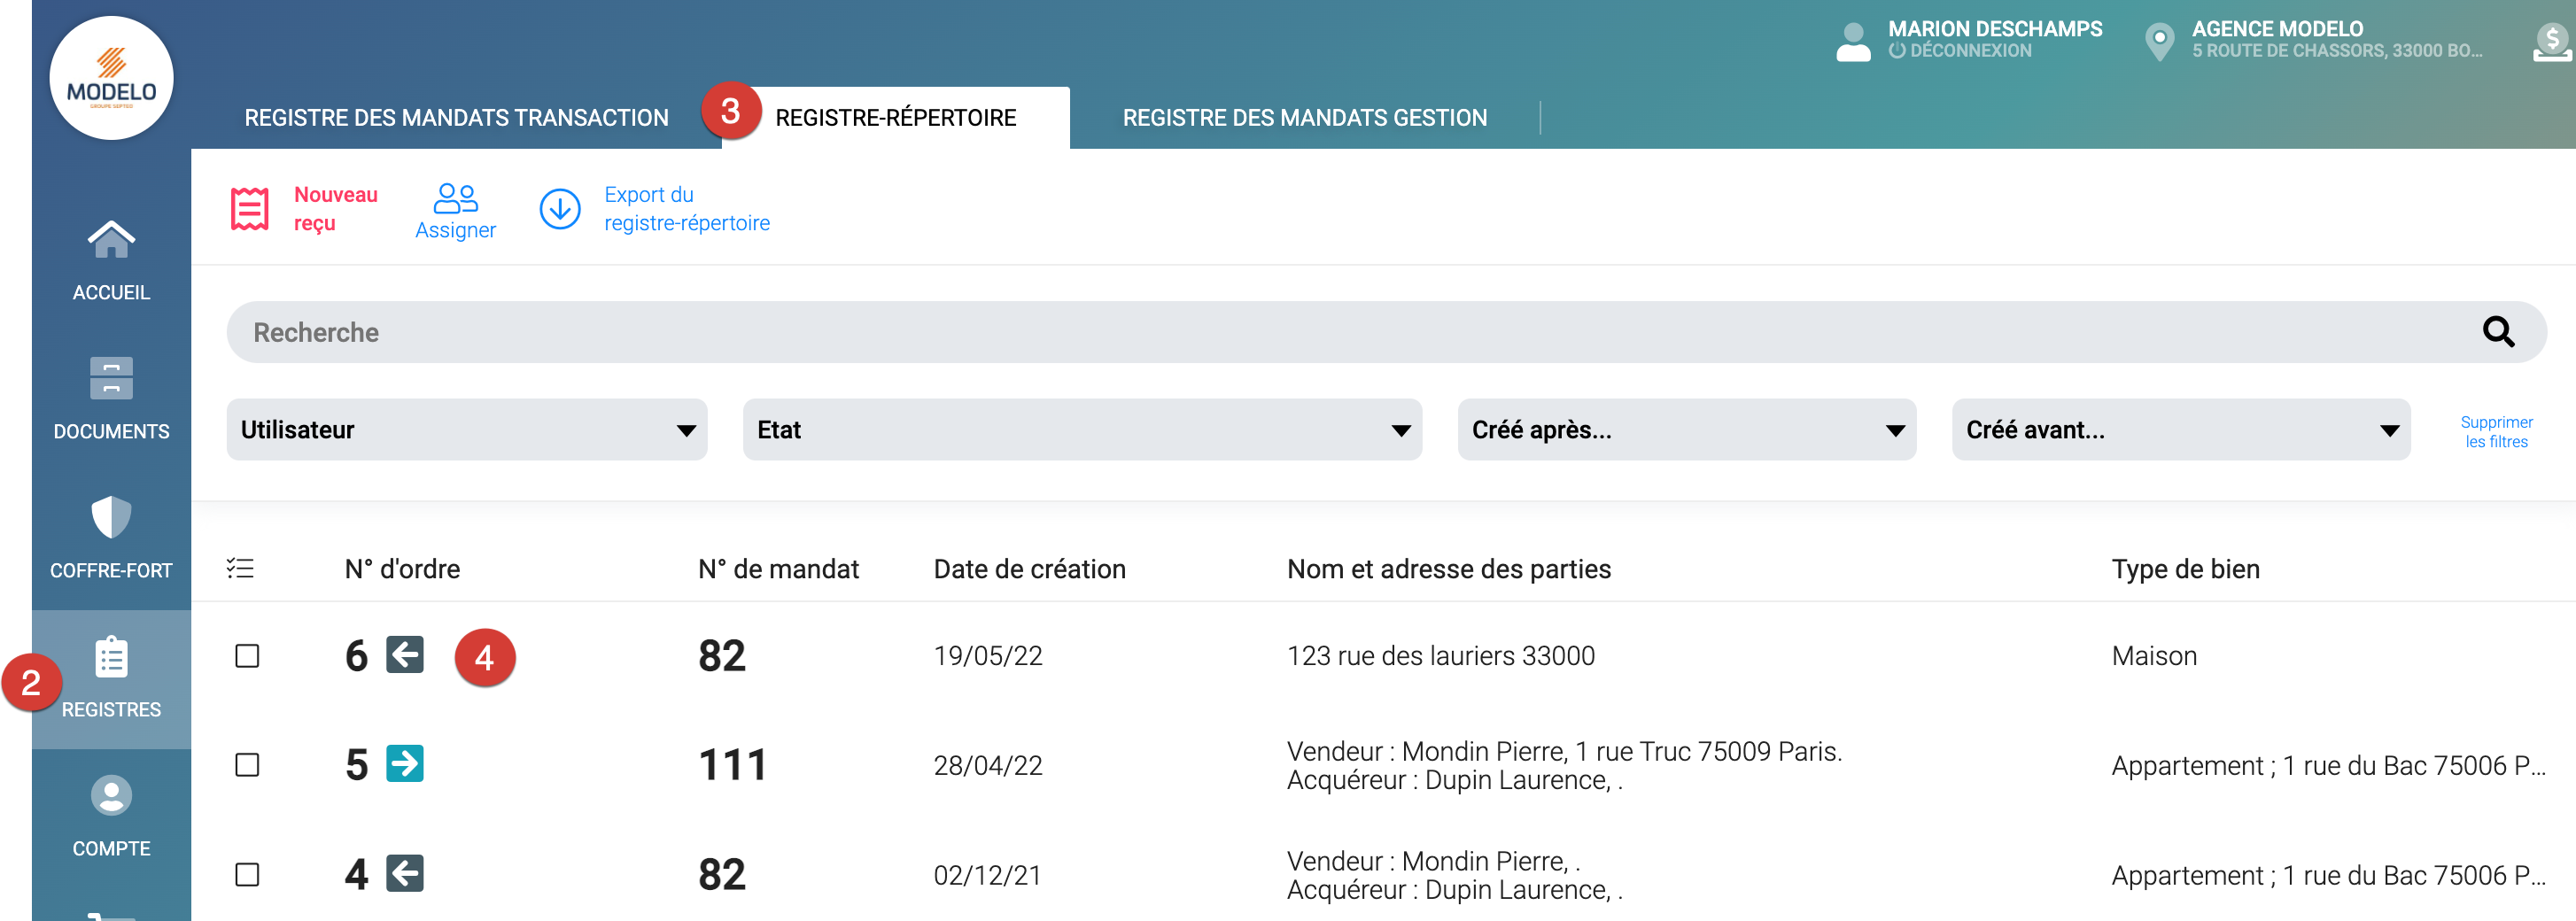Click the Assigner people icon
The image size is (2576, 921).
[455, 198]
